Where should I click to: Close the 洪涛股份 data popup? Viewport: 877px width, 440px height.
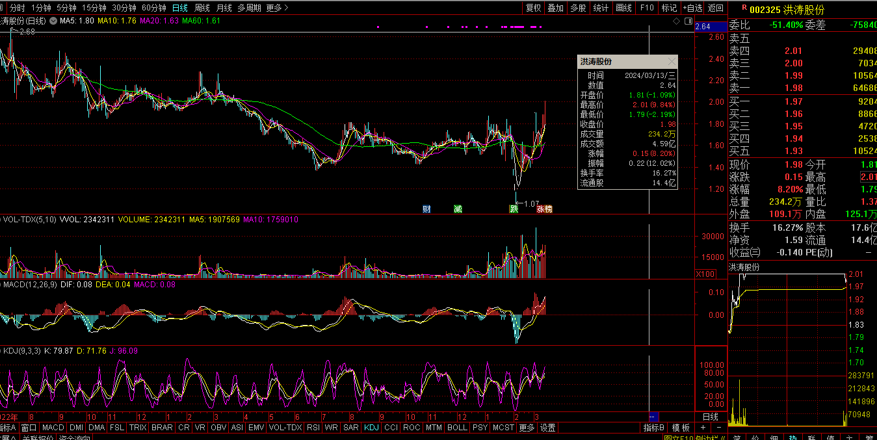point(671,62)
